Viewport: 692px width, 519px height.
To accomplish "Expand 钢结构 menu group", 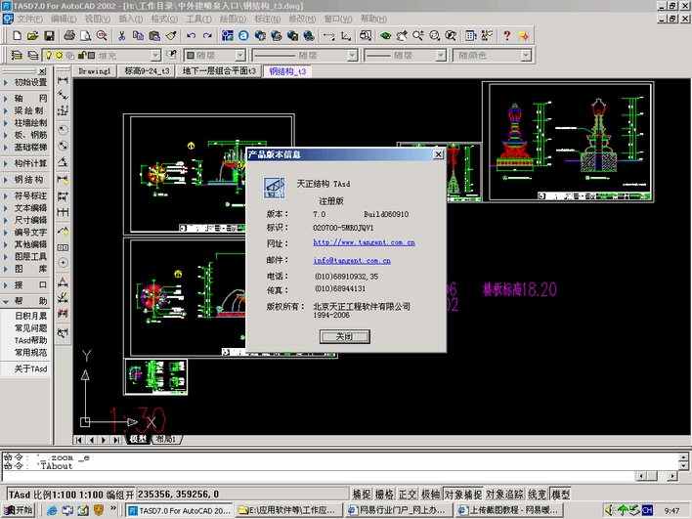I will click(25, 180).
